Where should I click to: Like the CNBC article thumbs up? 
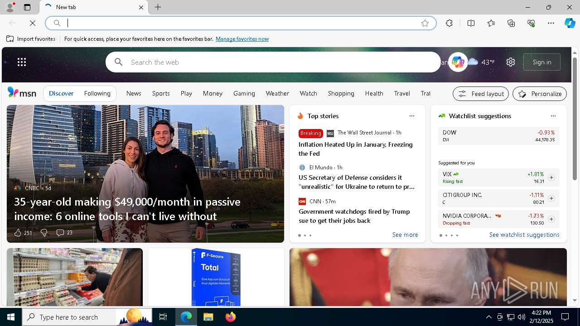click(x=18, y=233)
